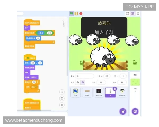Click the show block under clone hat
The width and height of the screenshot is (159, 127).
pyautogui.click(x=27, y=28)
